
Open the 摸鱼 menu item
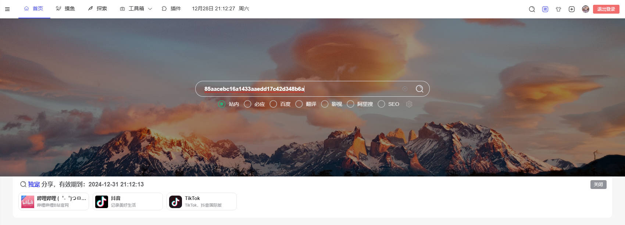tap(65, 8)
